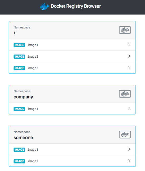
Task: Expand image2 chevron in root namespace
Action: pyautogui.click(x=129, y=56)
